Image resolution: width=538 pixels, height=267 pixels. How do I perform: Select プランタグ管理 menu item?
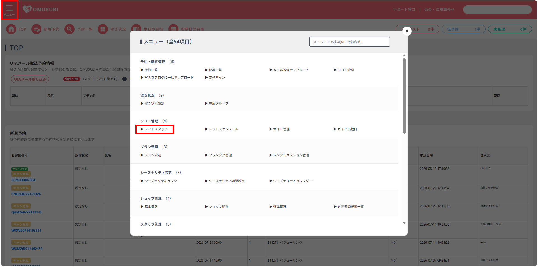[219, 155]
